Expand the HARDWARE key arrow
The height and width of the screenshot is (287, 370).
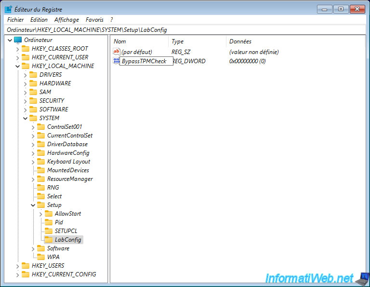point(25,83)
